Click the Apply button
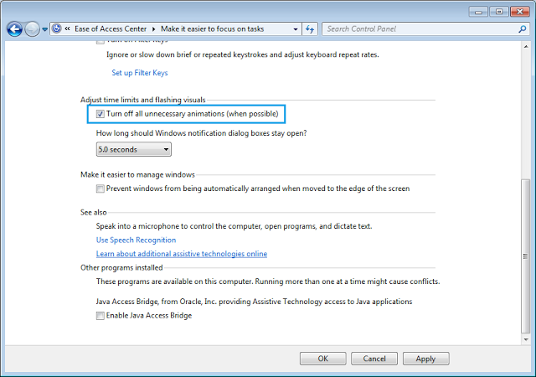536x377 pixels. click(425, 359)
